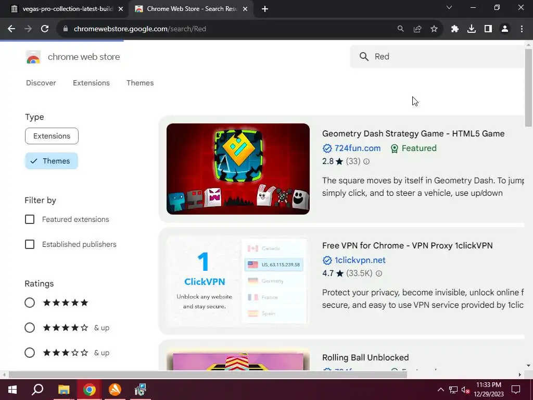
Task: Go to the Discover tab
Action: tap(41, 83)
